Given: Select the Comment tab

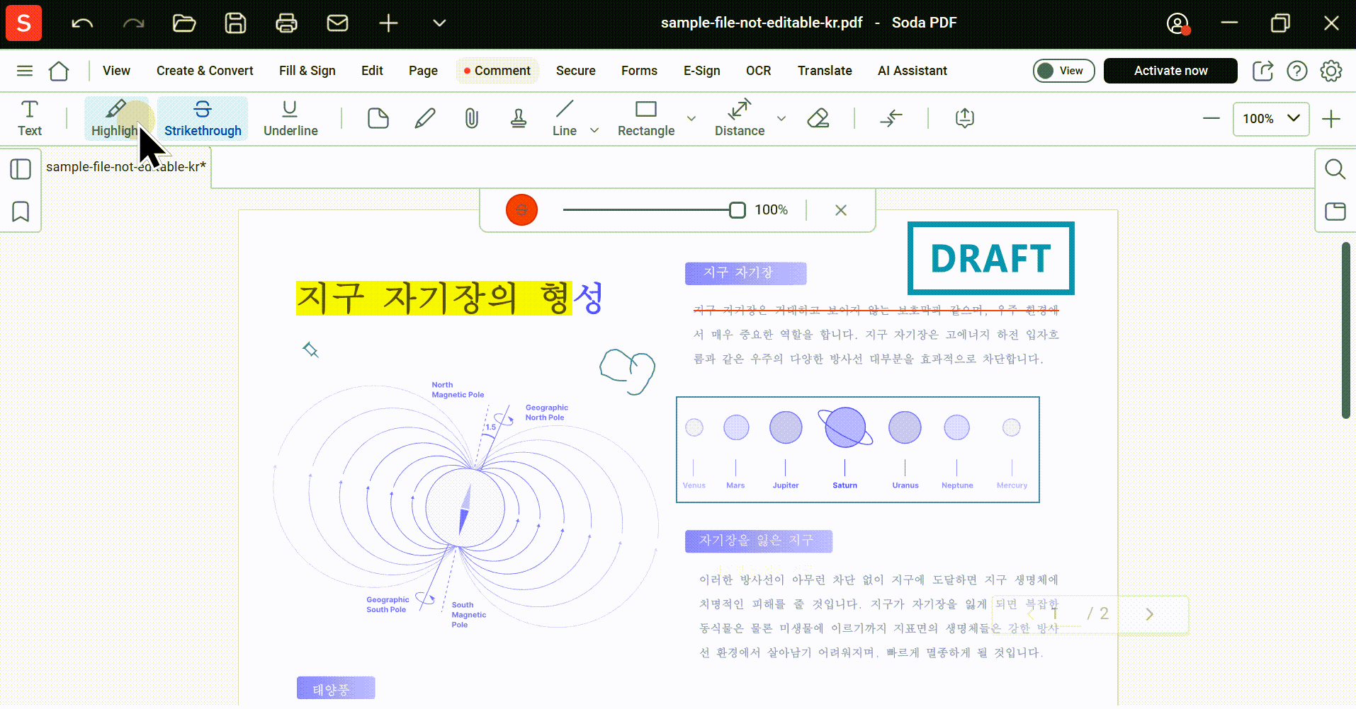Looking at the screenshot, I should click(x=497, y=71).
